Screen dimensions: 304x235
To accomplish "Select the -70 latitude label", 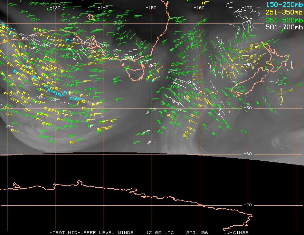I will 248,205.
